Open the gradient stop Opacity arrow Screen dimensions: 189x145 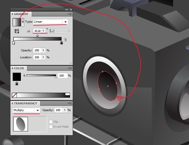[44, 50]
